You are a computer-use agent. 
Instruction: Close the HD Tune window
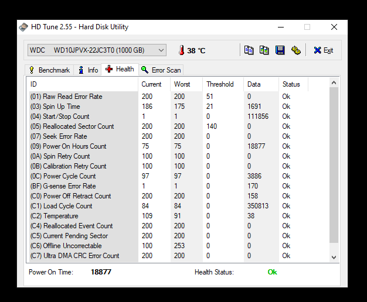point(334,27)
